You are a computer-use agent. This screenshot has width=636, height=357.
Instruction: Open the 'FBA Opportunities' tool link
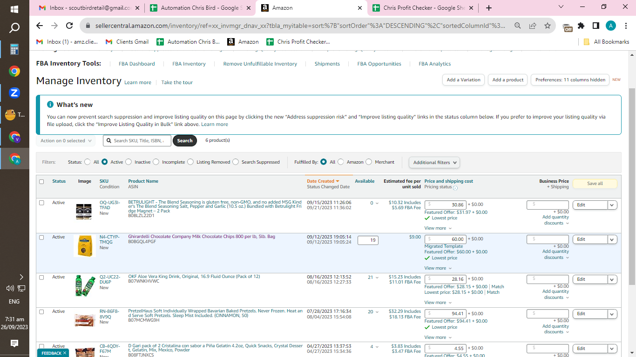click(x=379, y=64)
